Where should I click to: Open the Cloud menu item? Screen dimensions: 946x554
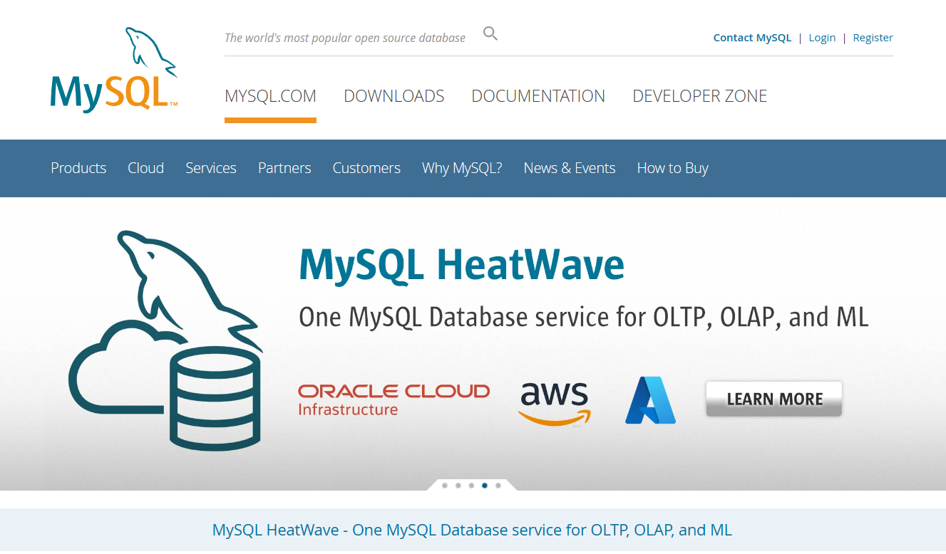click(x=146, y=168)
